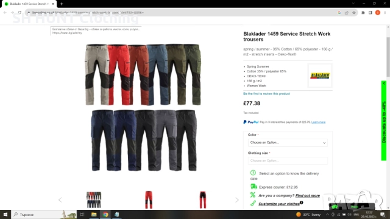Open the Clothing size dropdown
390x219 pixels.
click(x=288, y=161)
